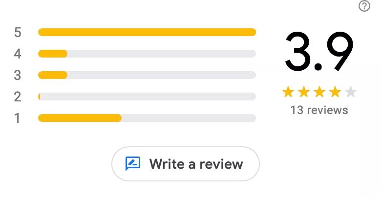Select the 1-star rating bar
Image resolution: width=382 pixels, height=197 pixels.
click(147, 118)
